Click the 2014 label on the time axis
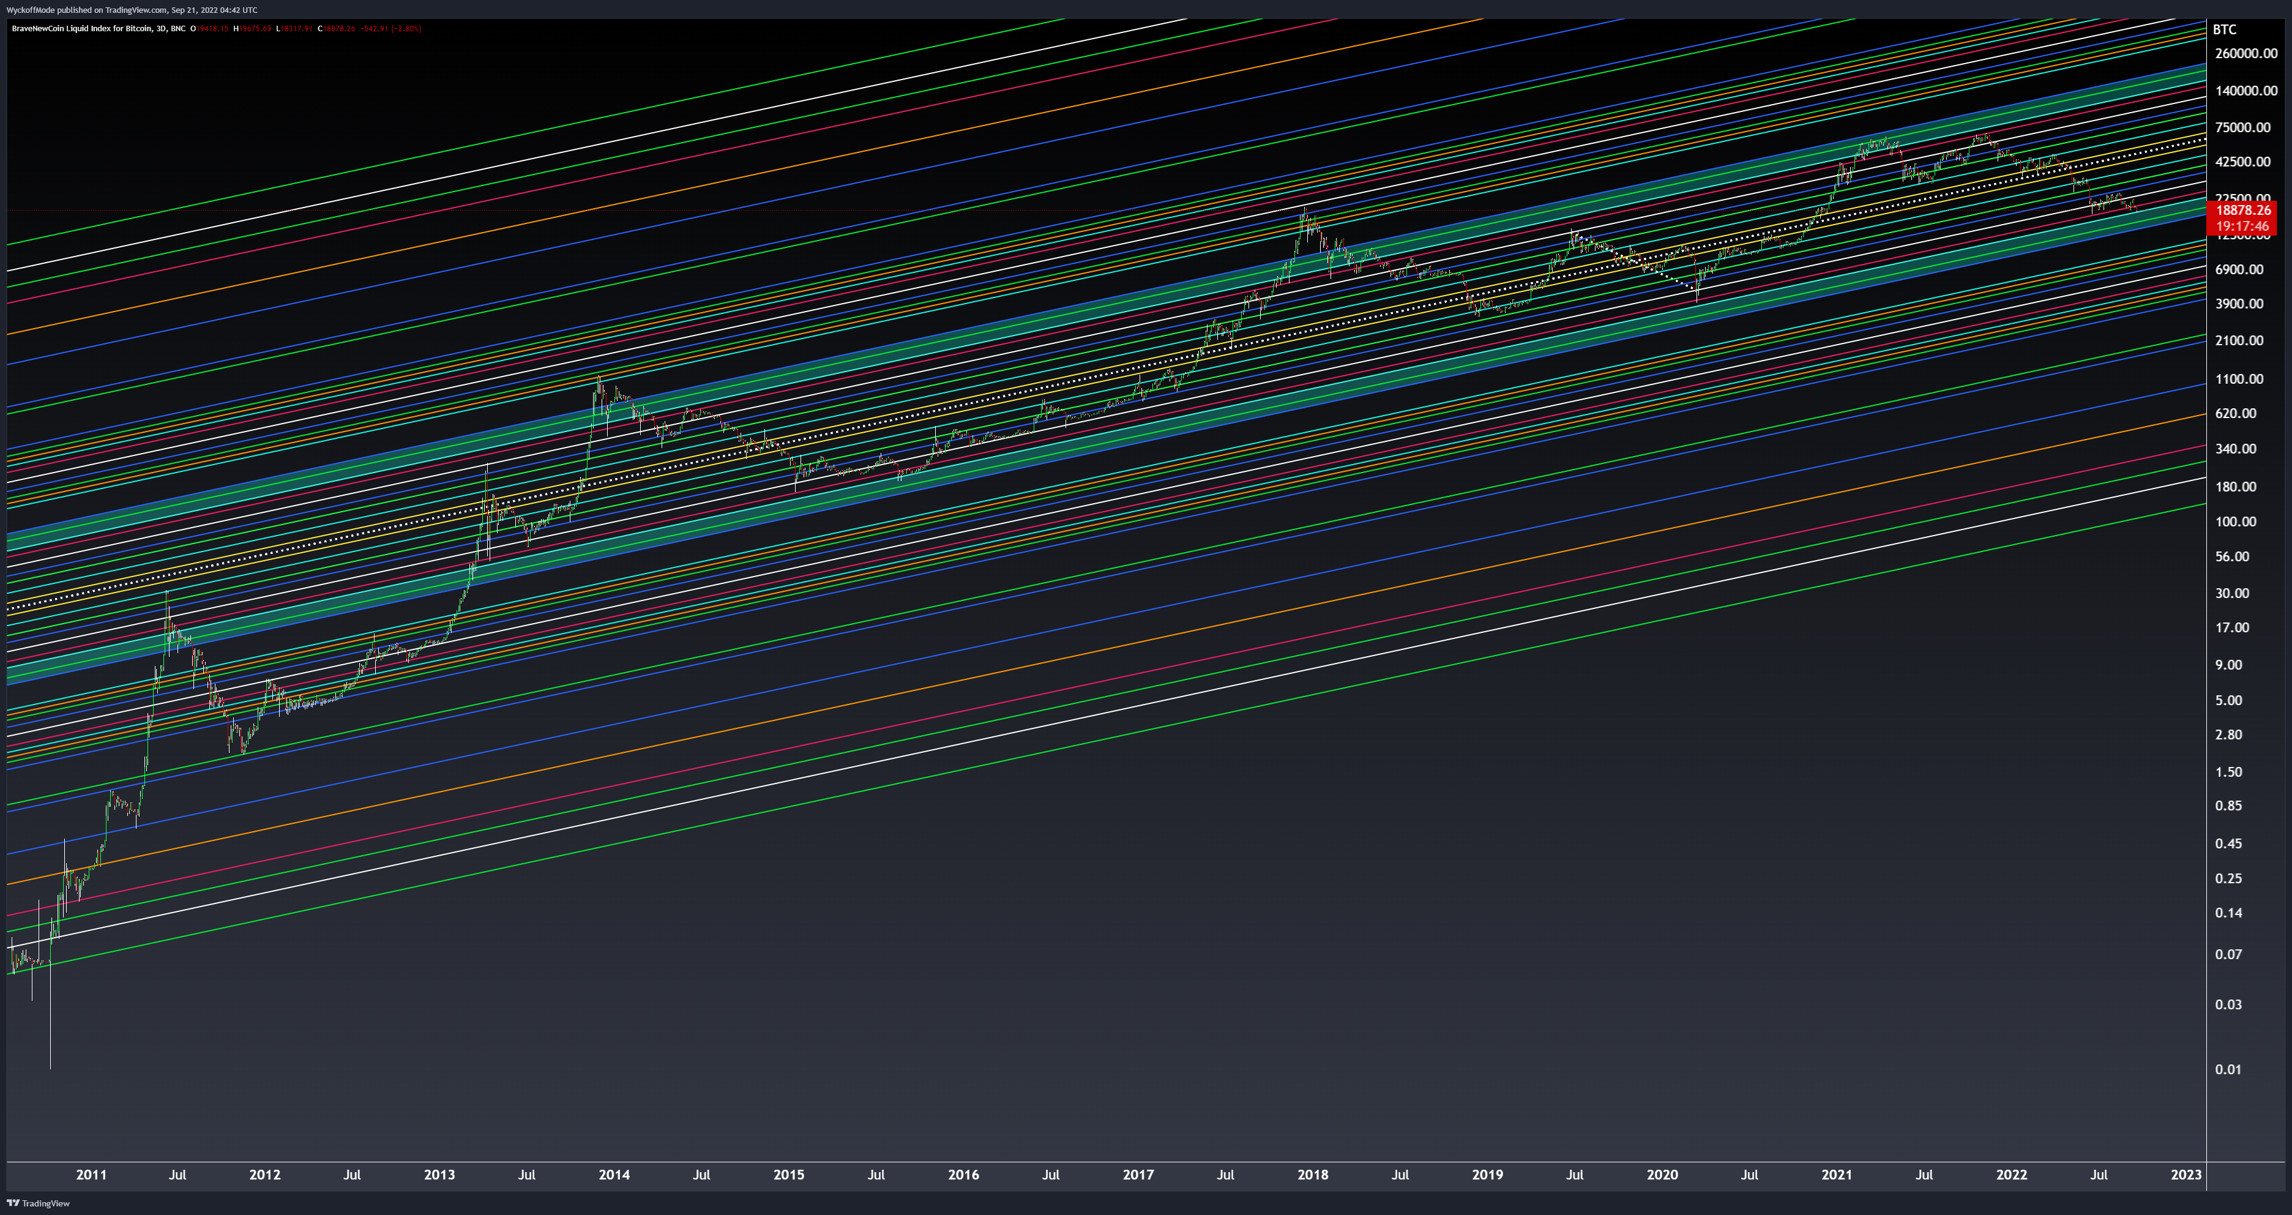2292x1215 pixels. click(x=614, y=1174)
